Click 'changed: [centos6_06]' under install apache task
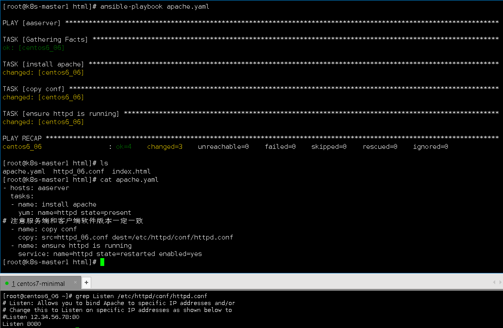This screenshot has height=328, width=503. [43, 72]
